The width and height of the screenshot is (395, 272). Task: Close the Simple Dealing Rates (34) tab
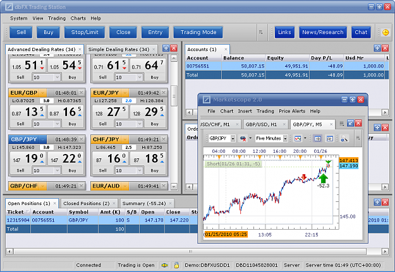point(154,49)
